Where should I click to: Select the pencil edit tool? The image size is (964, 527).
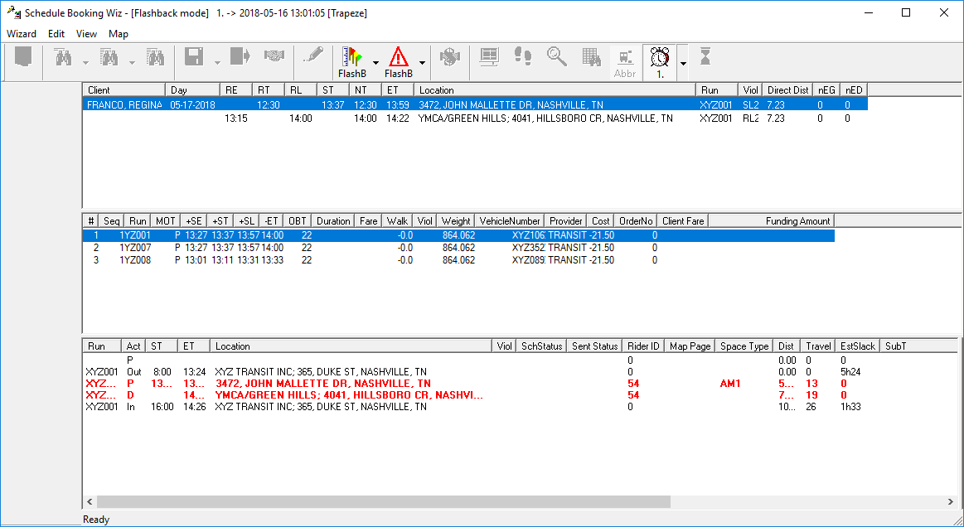313,56
